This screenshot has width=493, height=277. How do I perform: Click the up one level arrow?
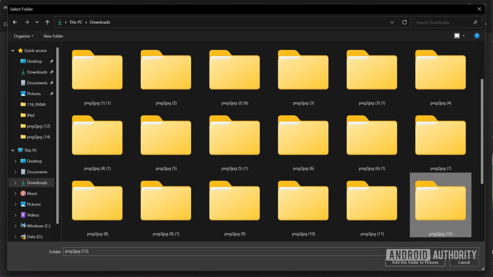click(x=47, y=22)
